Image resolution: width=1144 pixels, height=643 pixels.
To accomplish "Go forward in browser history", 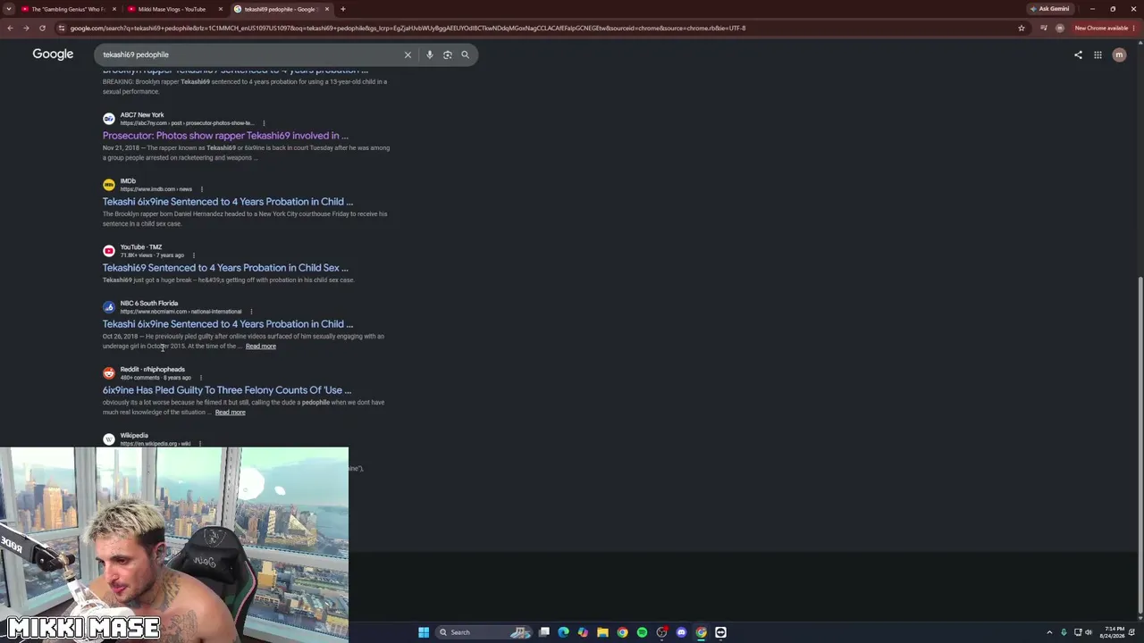I will pos(26,28).
